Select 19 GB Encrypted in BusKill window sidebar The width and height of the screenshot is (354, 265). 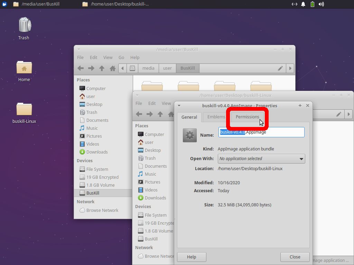(x=103, y=177)
